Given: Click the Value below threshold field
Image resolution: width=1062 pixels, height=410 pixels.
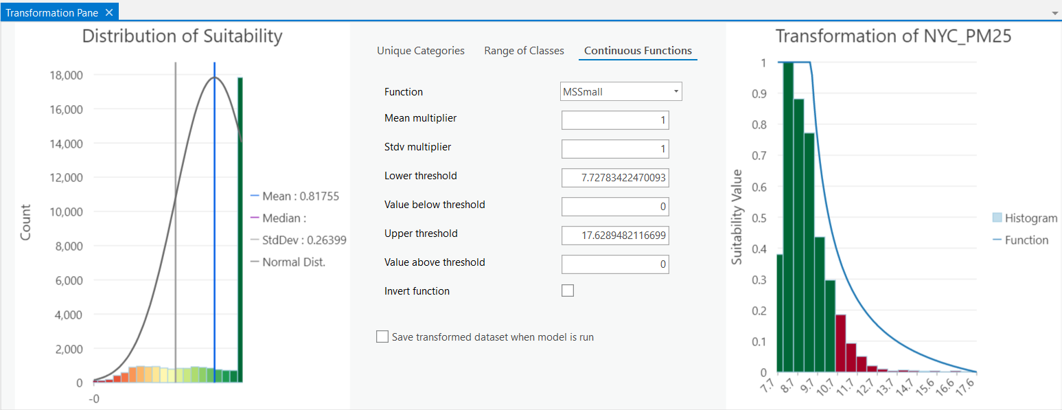Looking at the screenshot, I should coord(615,207).
